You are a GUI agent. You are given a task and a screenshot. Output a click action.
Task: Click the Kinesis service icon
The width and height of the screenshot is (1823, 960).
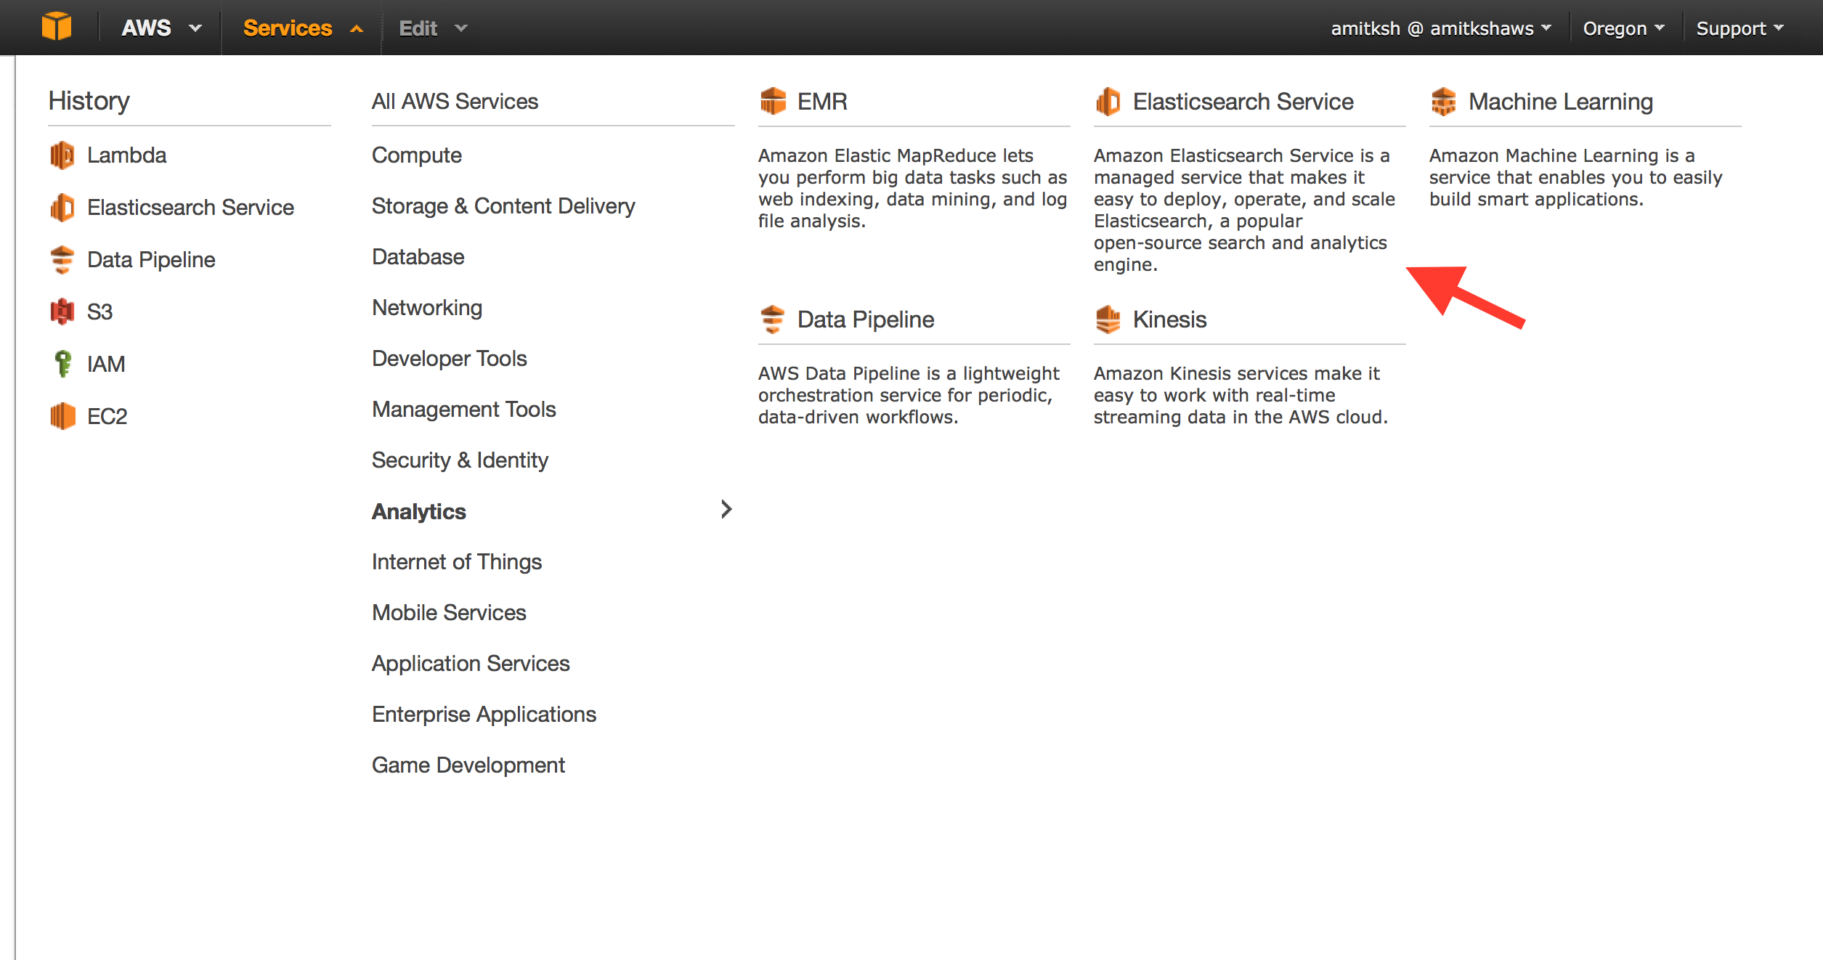(1108, 320)
